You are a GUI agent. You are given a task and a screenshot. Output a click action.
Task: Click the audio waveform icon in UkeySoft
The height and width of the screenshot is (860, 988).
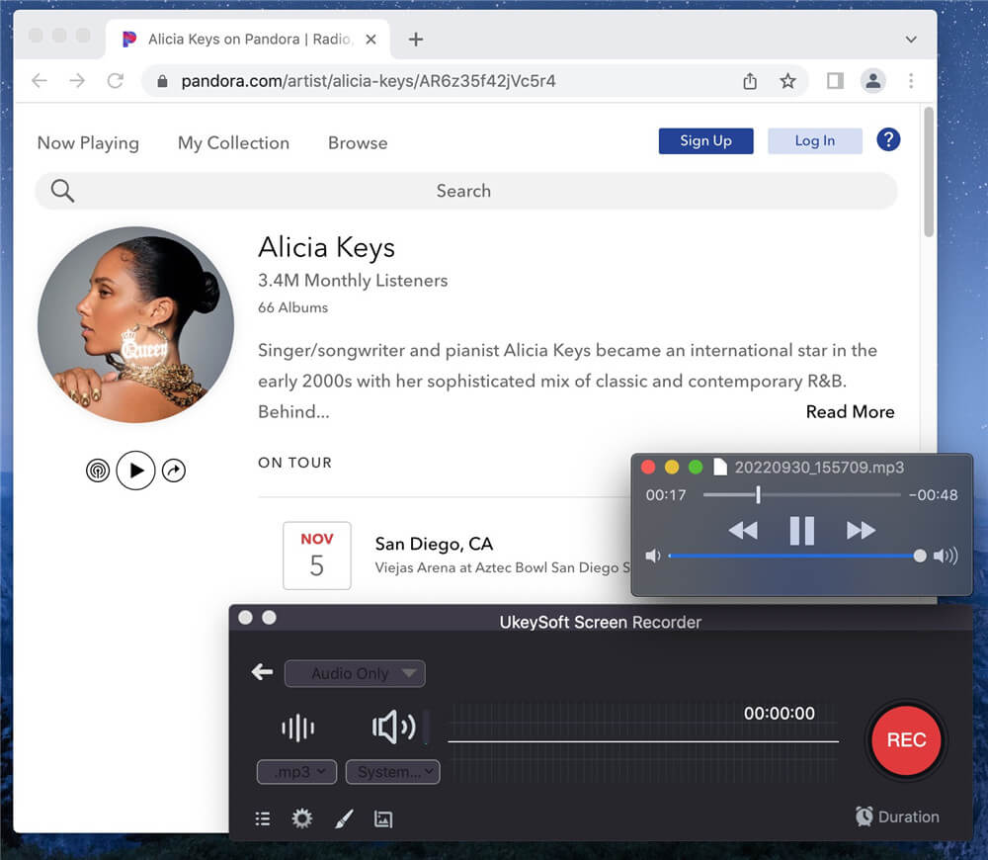[x=298, y=728]
